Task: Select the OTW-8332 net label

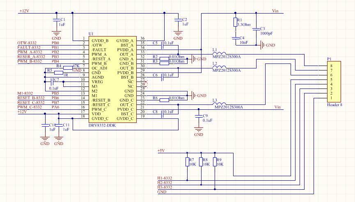Action: (27, 43)
